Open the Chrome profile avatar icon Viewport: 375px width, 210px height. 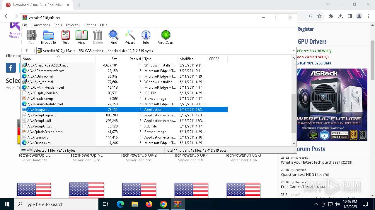point(359,16)
